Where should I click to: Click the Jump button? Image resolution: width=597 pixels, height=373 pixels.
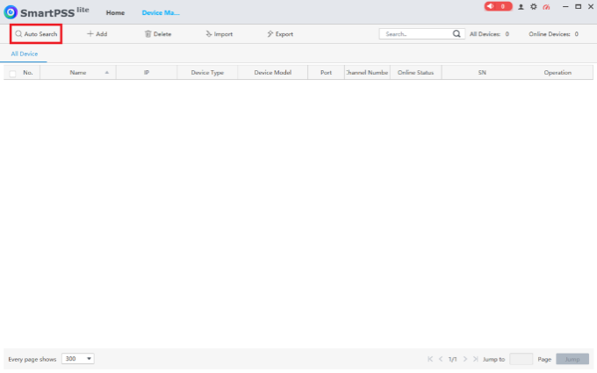572,359
